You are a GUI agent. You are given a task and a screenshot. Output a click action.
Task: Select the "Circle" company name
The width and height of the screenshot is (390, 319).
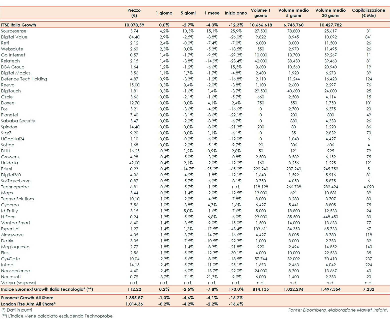[7, 97]
